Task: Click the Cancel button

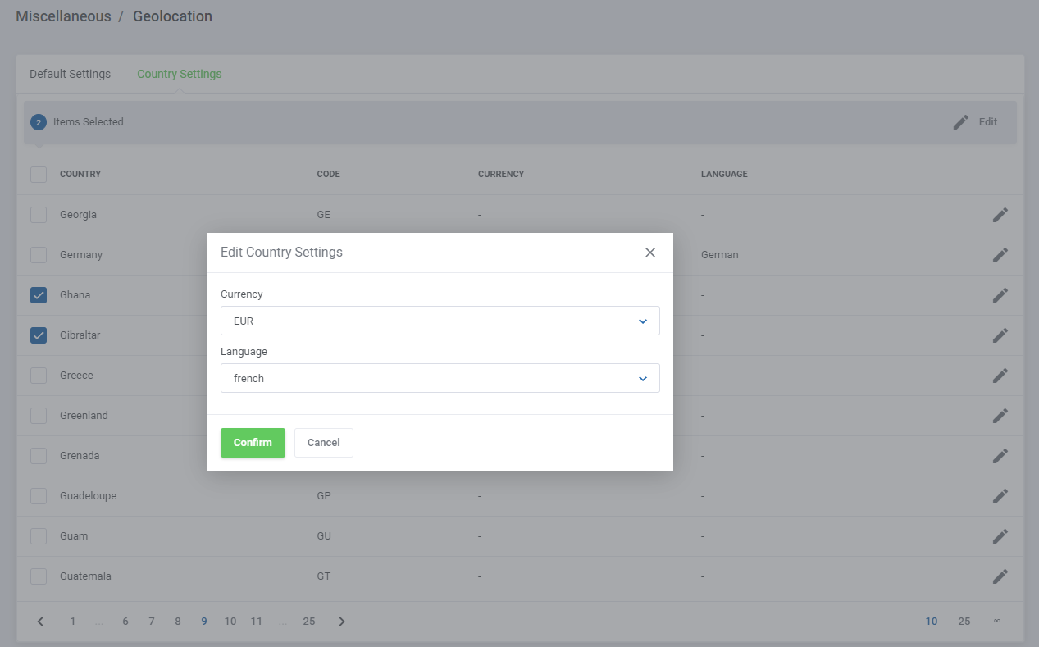Action: pyautogui.click(x=324, y=443)
